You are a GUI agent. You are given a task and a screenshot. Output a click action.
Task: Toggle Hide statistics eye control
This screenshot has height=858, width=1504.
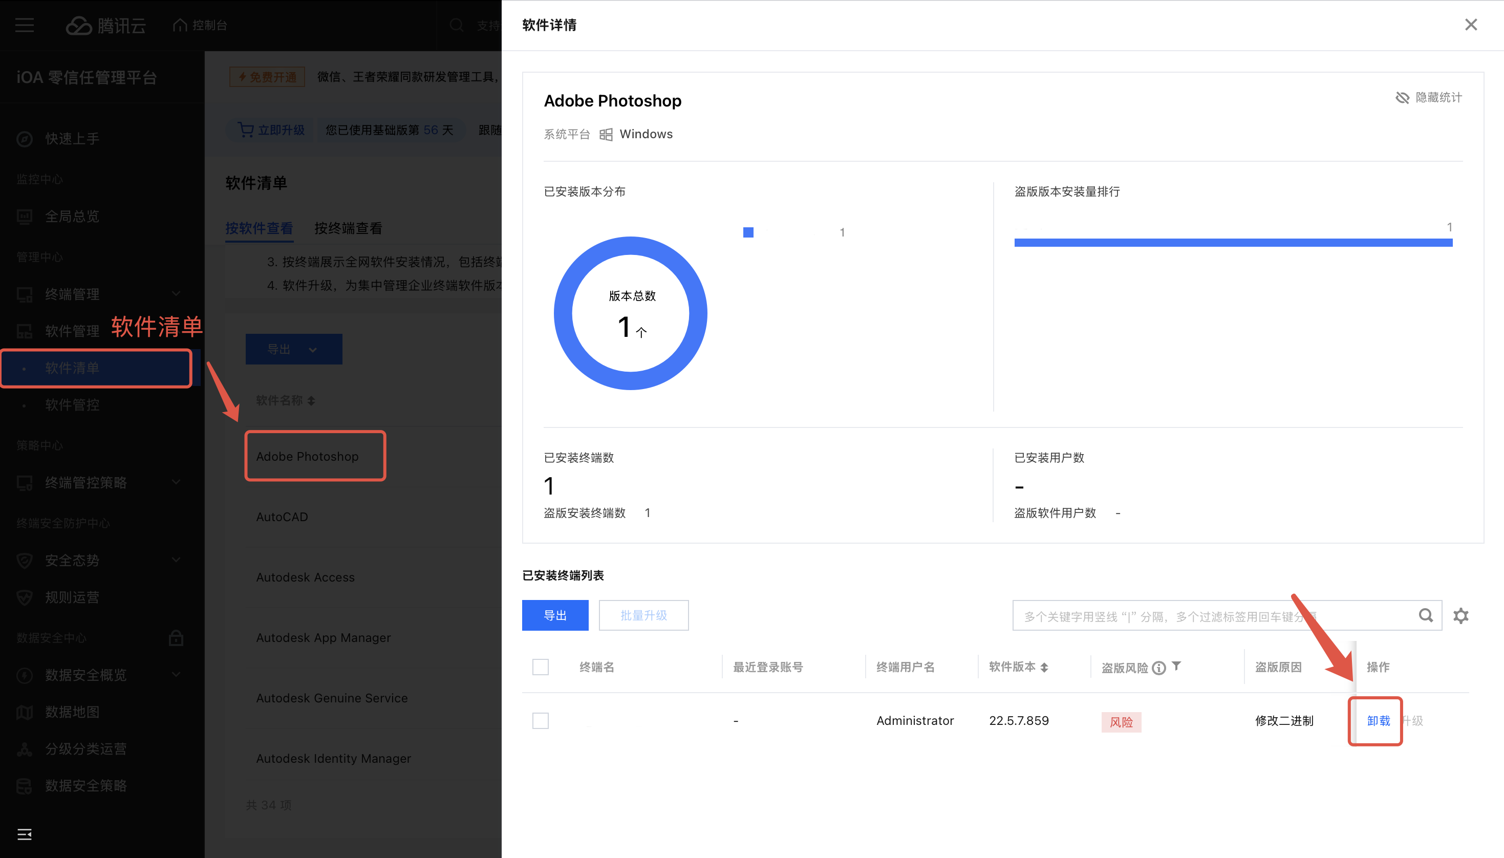(1429, 97)
